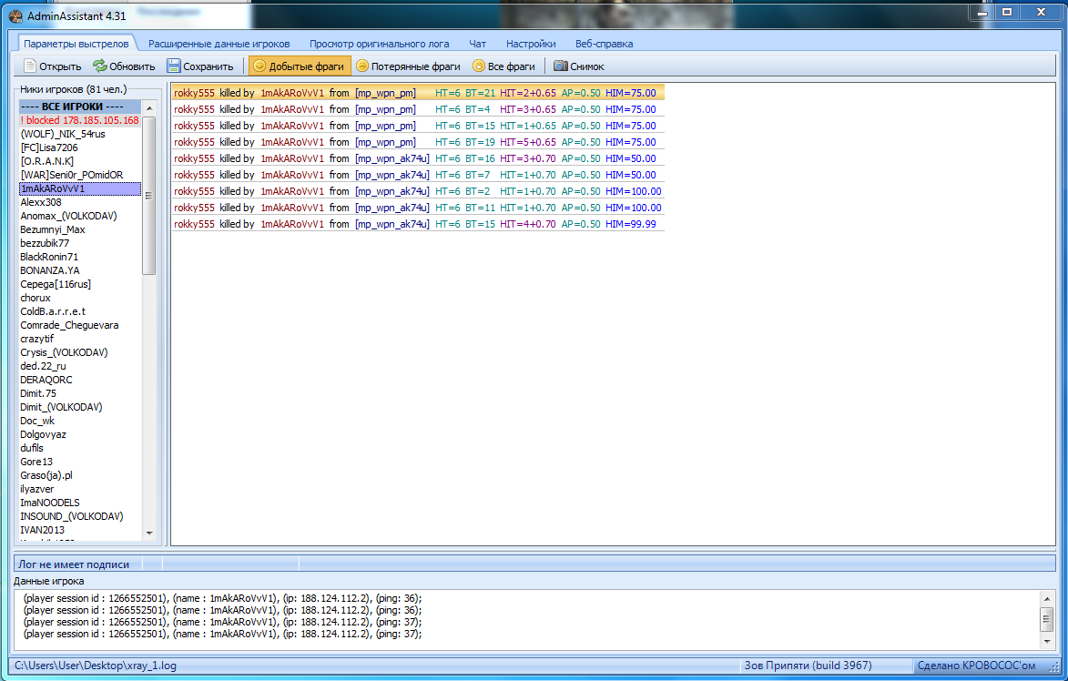Select player Comrade_Cheguevara
The width and height of the screenshot is (1068, 681).
coord(80,325)
